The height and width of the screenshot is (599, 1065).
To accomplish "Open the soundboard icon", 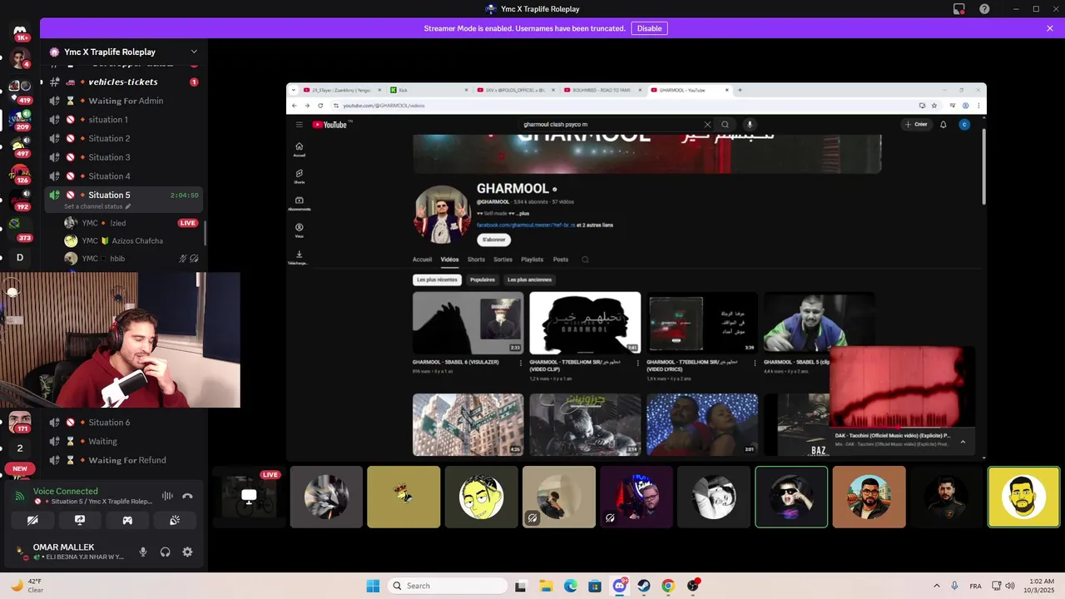I will click(x=175, y=520).
